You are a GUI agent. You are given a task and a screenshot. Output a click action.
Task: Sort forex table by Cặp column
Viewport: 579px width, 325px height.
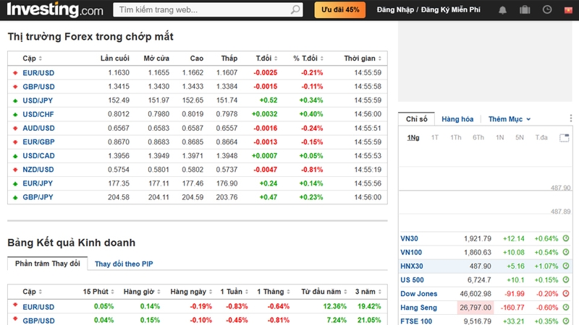click(x=32, y=58)
